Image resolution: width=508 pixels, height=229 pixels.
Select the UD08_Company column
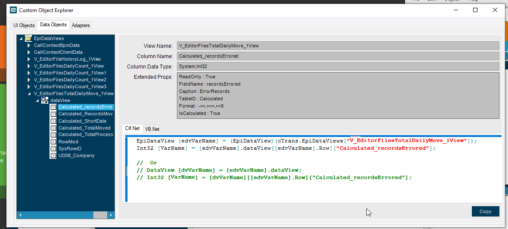pos(77,155)
